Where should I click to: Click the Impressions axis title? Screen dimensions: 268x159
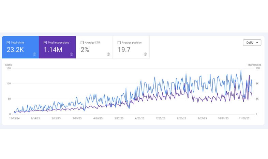[254, 65]
